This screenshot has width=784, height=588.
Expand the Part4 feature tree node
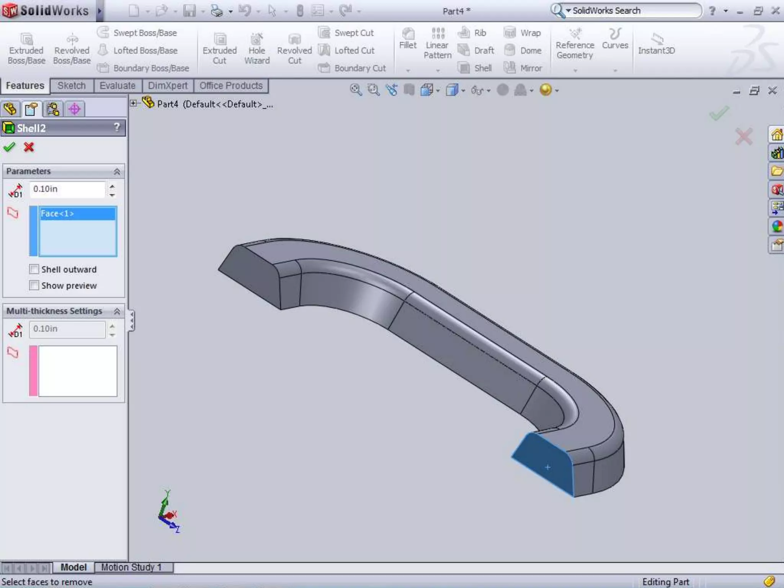pos(133,103)
